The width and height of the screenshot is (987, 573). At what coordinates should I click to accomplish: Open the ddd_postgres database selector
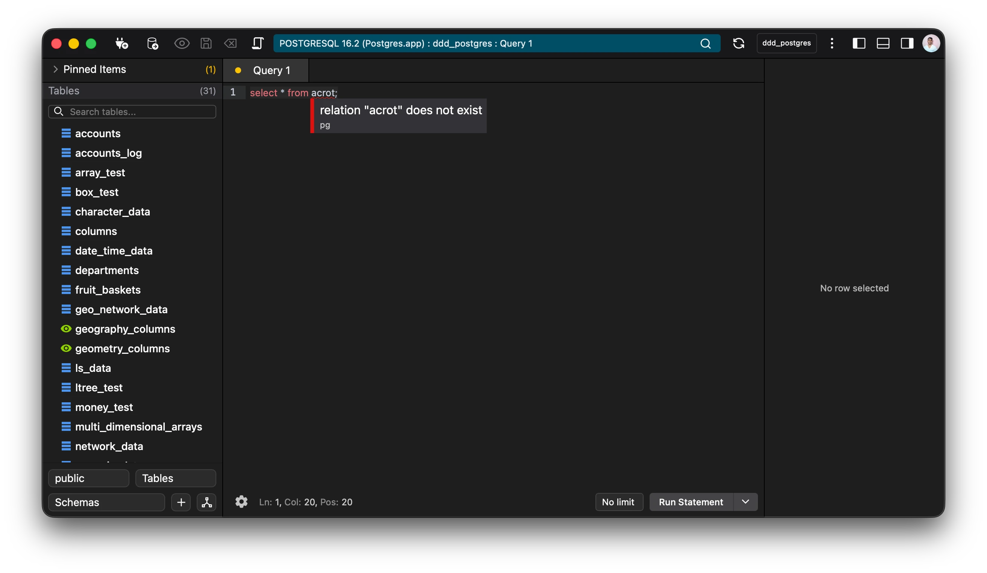click(x=786, y=44)
